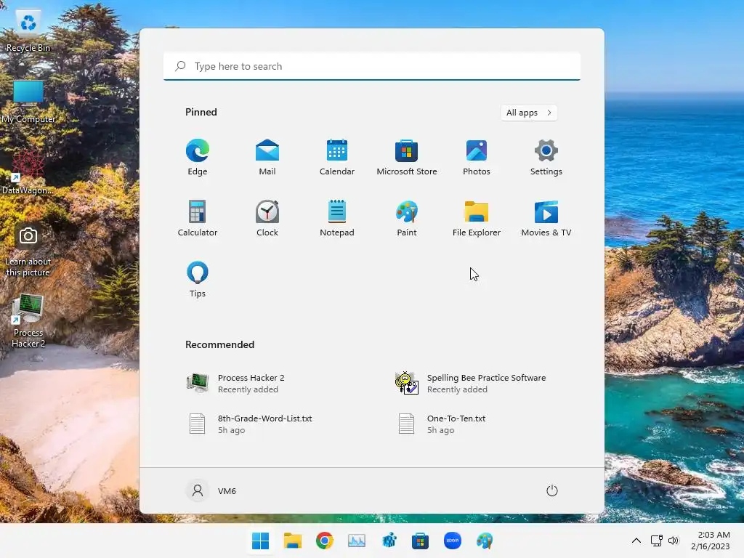
Task: Open the Calendar app
Action: coord(337,158)
